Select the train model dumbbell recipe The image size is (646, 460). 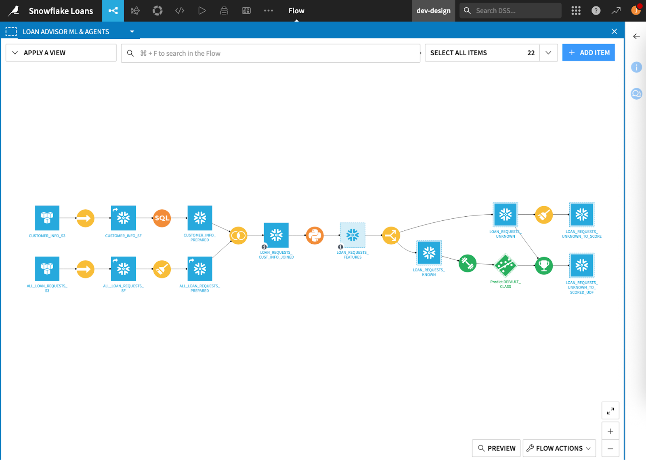tap(468, 263)
